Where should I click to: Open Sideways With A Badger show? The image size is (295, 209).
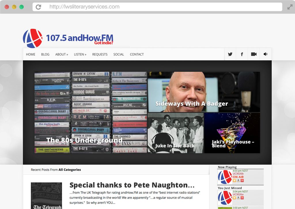click(204, 92)
